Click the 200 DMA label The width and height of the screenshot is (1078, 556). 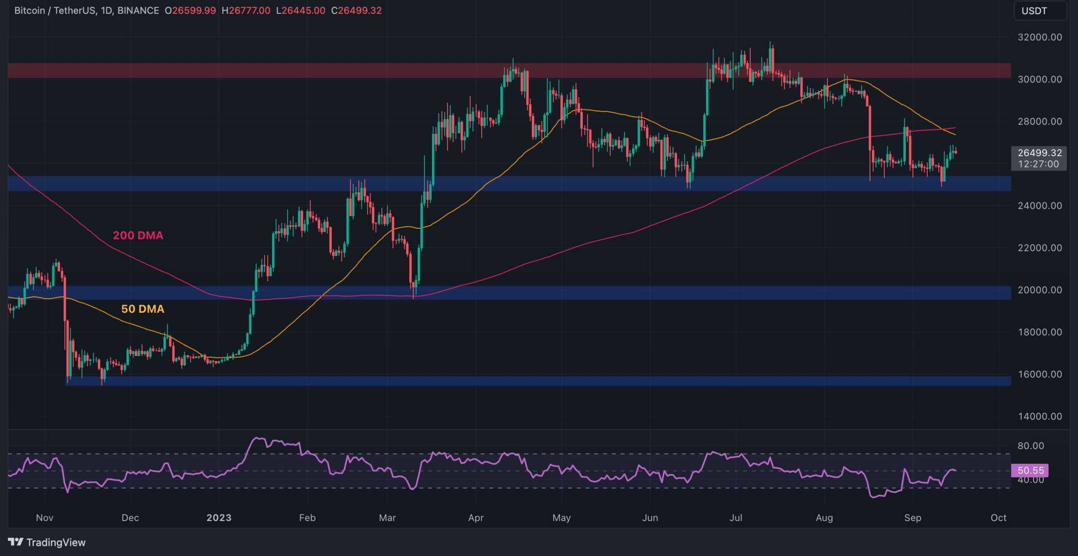click(138, 235)
